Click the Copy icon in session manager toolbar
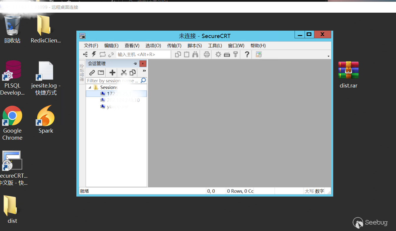Image resolution: width=396 pixels, height=231 pixels. [x=133, y=72]
